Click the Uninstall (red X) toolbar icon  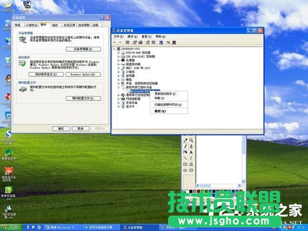pos(174,43)
